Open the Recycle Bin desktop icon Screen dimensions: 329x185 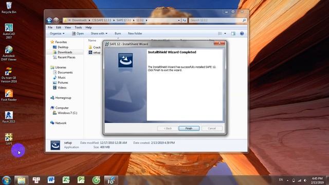pyautogui.click(x=9, y=7)
